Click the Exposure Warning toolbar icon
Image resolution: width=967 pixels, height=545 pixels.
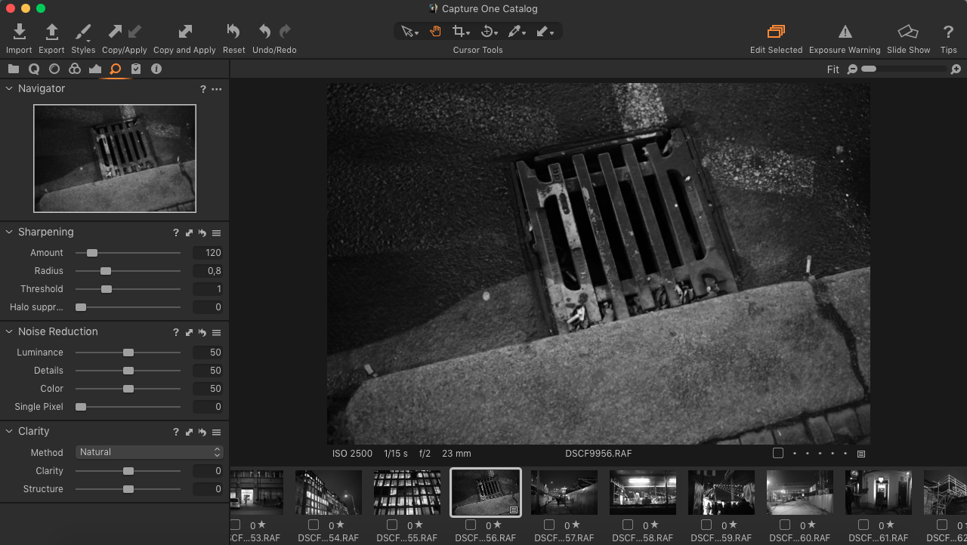pyautogui.click(x=845, y=32)
